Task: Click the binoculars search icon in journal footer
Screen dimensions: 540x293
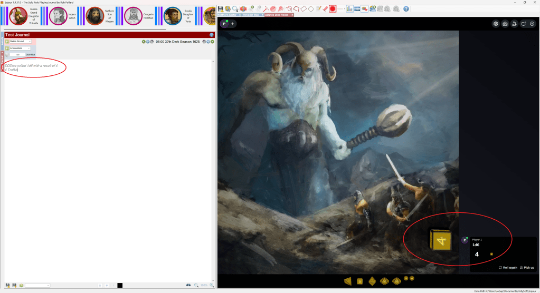Action: (188, 285)
